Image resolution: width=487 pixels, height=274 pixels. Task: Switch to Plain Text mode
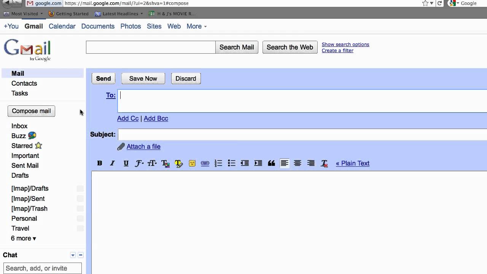[x=352, y=163]
